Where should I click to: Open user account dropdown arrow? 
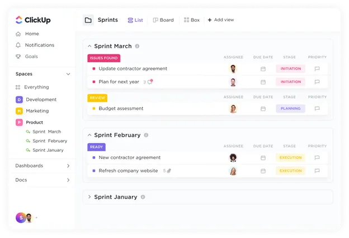[x=36, y=218]
